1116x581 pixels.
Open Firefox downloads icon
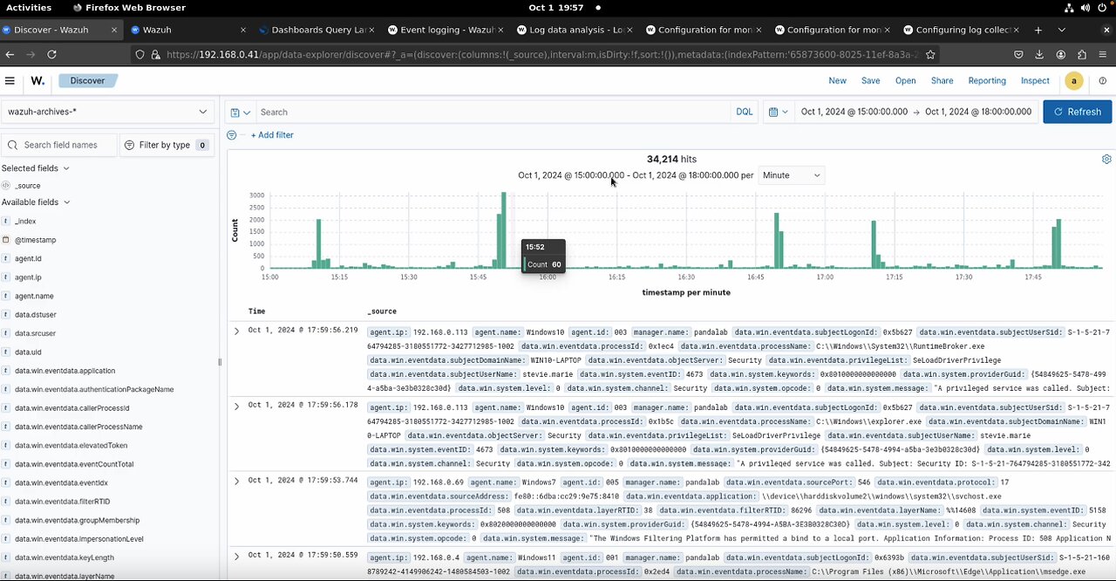1039,54
